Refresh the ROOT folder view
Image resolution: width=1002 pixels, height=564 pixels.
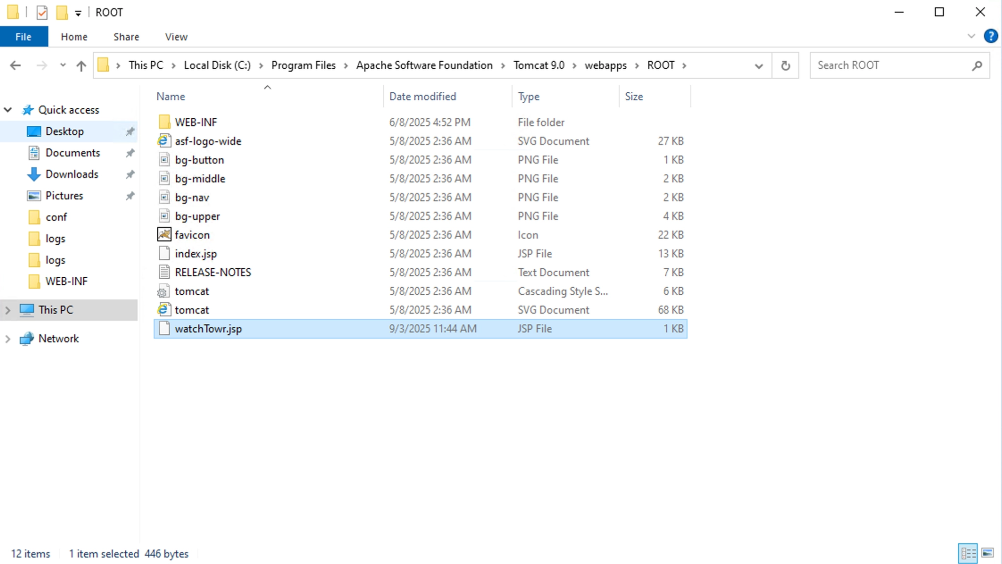785,66
